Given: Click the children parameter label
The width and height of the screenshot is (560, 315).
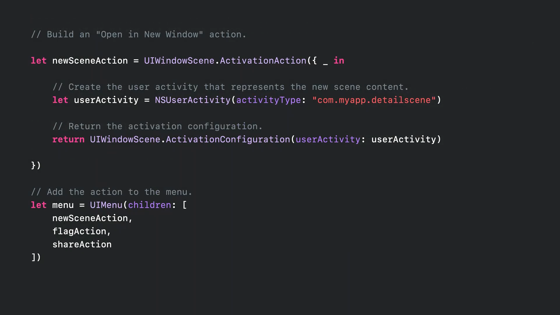Looking at the screenshot, I should click(x=150, y=205).
